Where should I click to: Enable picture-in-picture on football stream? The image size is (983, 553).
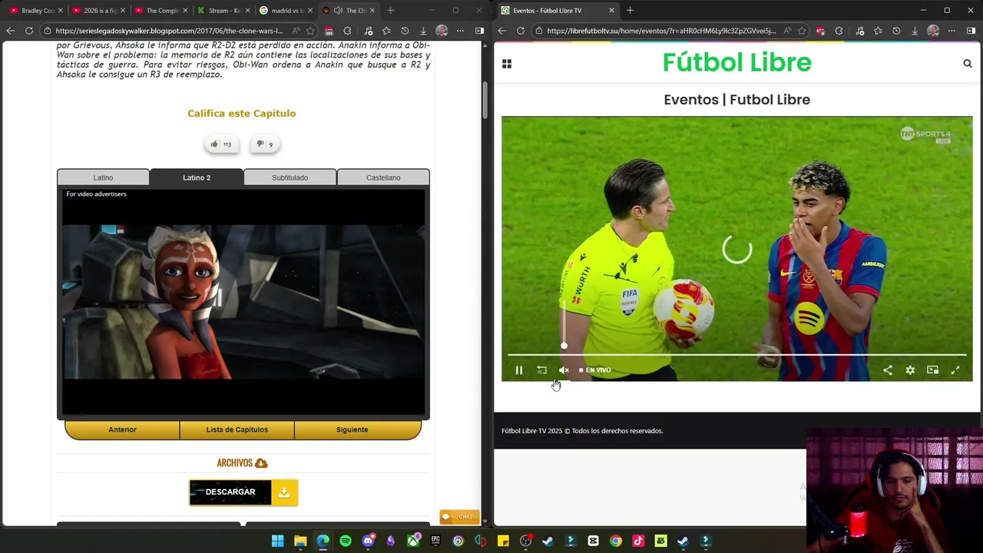(x=932, y=370)
